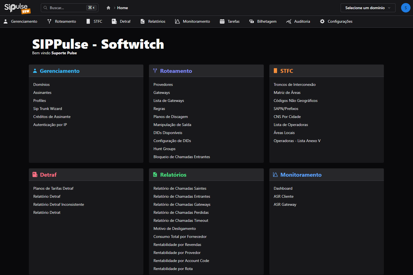The height and width of the screenshot is (275, 413).
Task: Open Planos de Discagem link
Action: [x=171, y=117]
